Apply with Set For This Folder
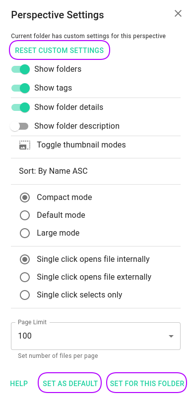The image size is (192, 396). (x=147, y=383)
